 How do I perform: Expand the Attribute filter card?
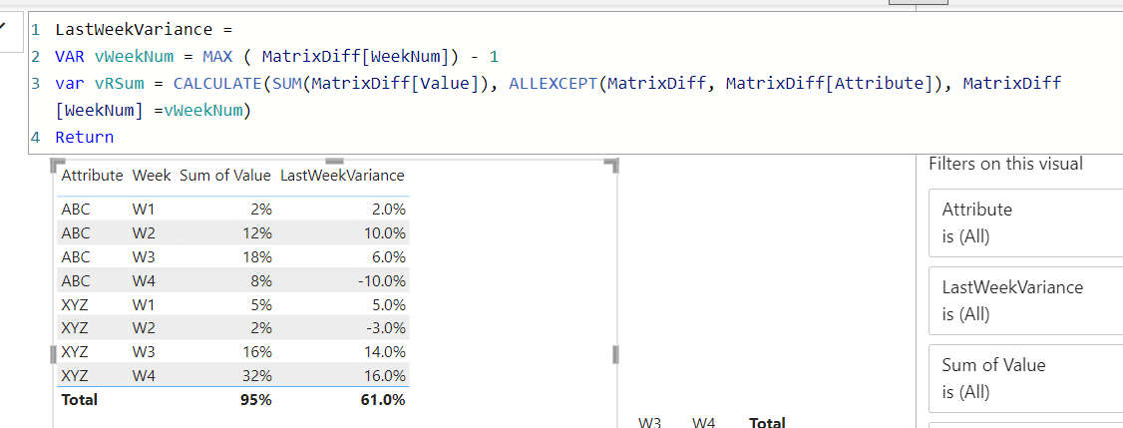[x=1025, y=222]
